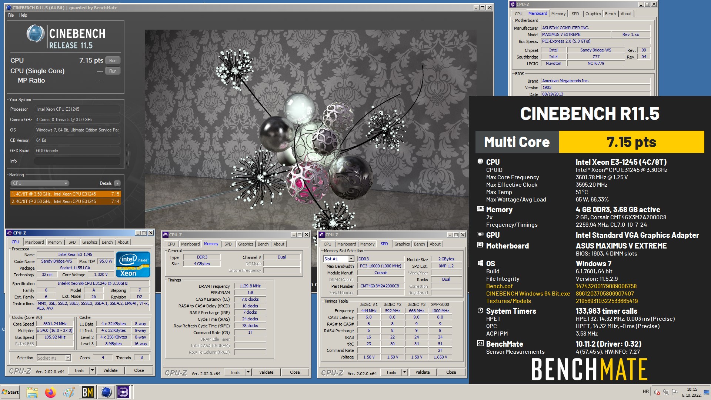Click the muted volume tray icon
711x400 pixels.
point(657,392)
